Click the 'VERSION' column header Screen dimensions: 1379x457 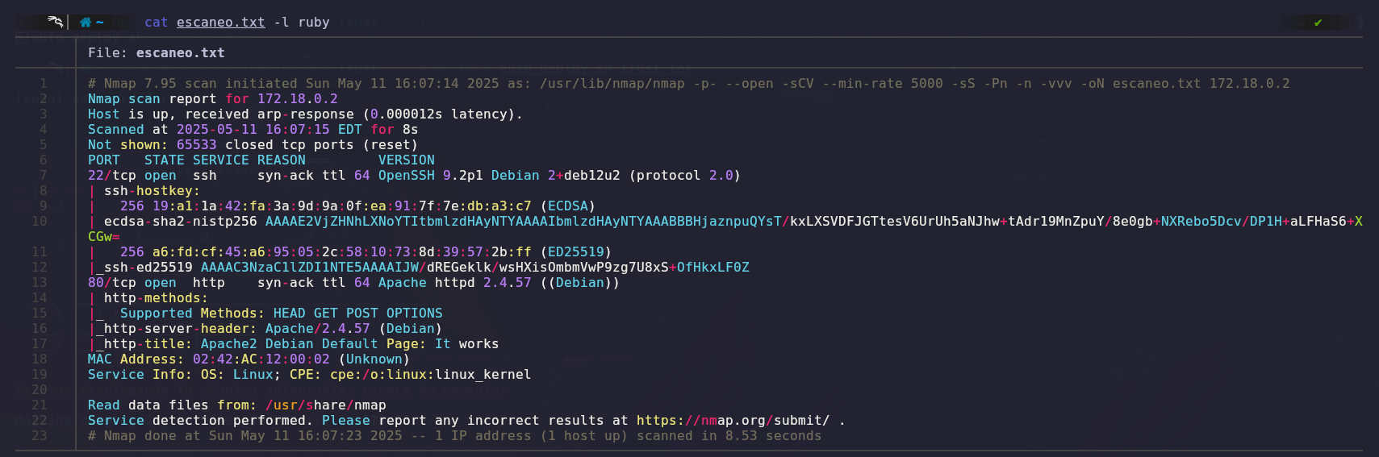[x=407, y=160]
